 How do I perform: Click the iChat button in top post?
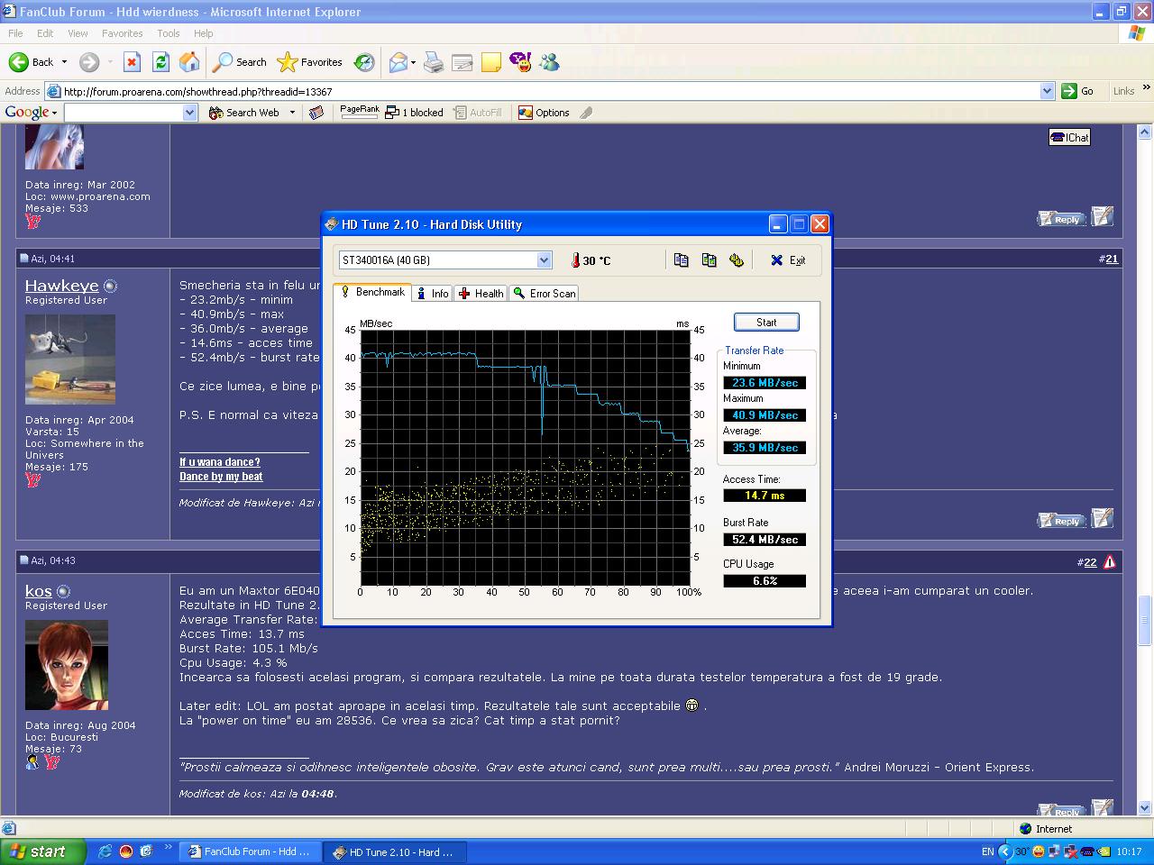coord(1070,137)
